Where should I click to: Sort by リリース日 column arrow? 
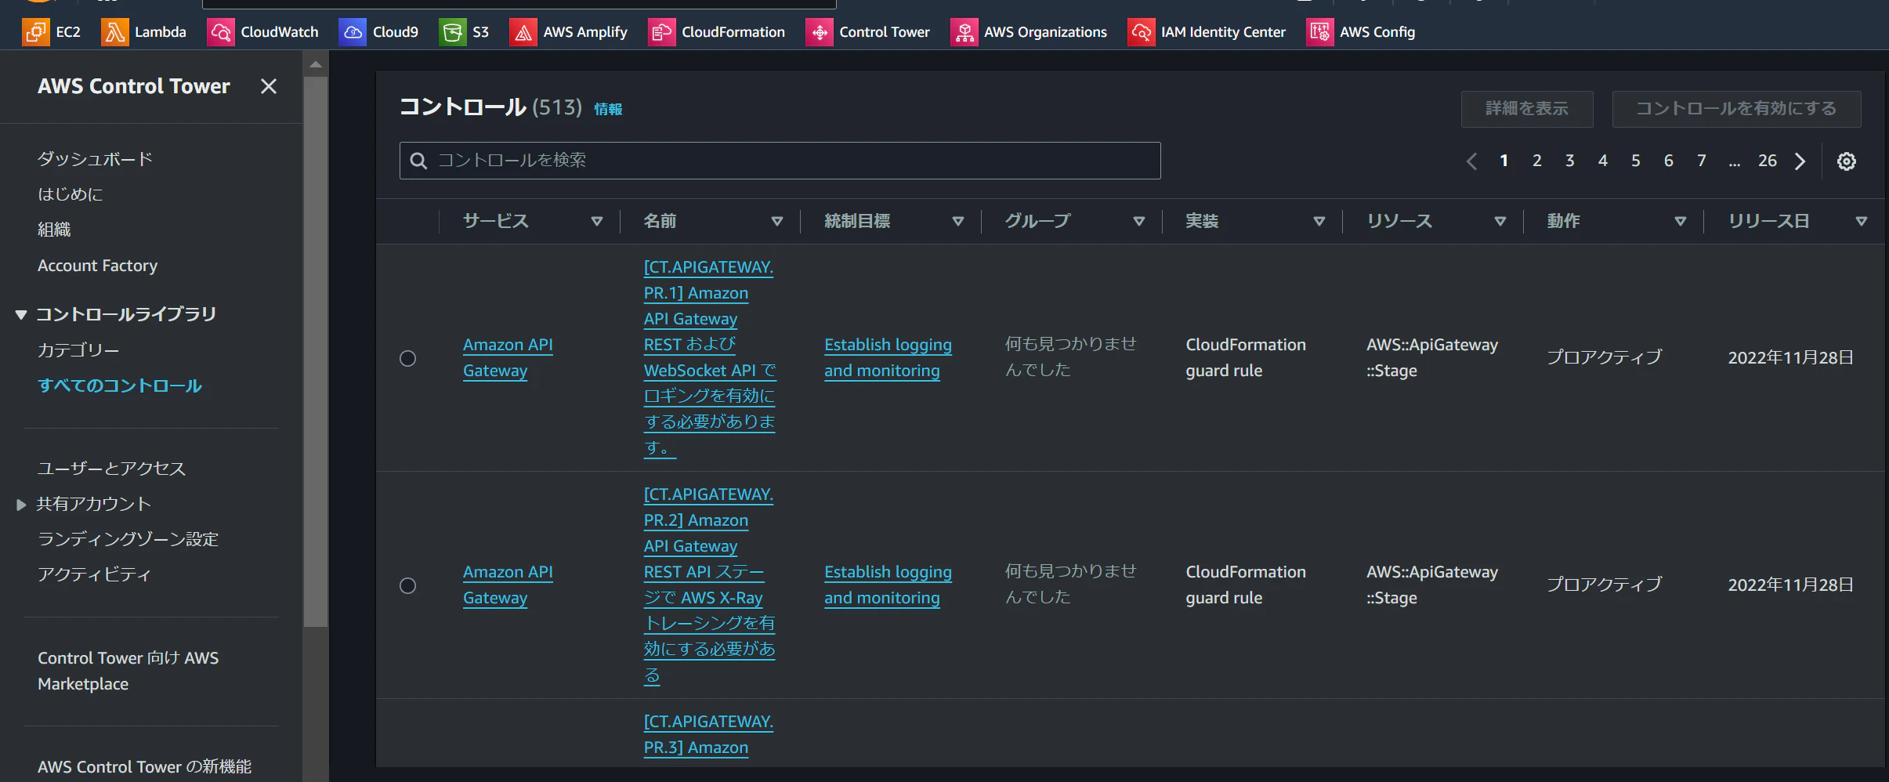coord(1862,222)
